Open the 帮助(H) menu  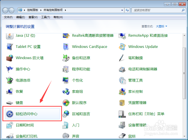tap(58, 17)
